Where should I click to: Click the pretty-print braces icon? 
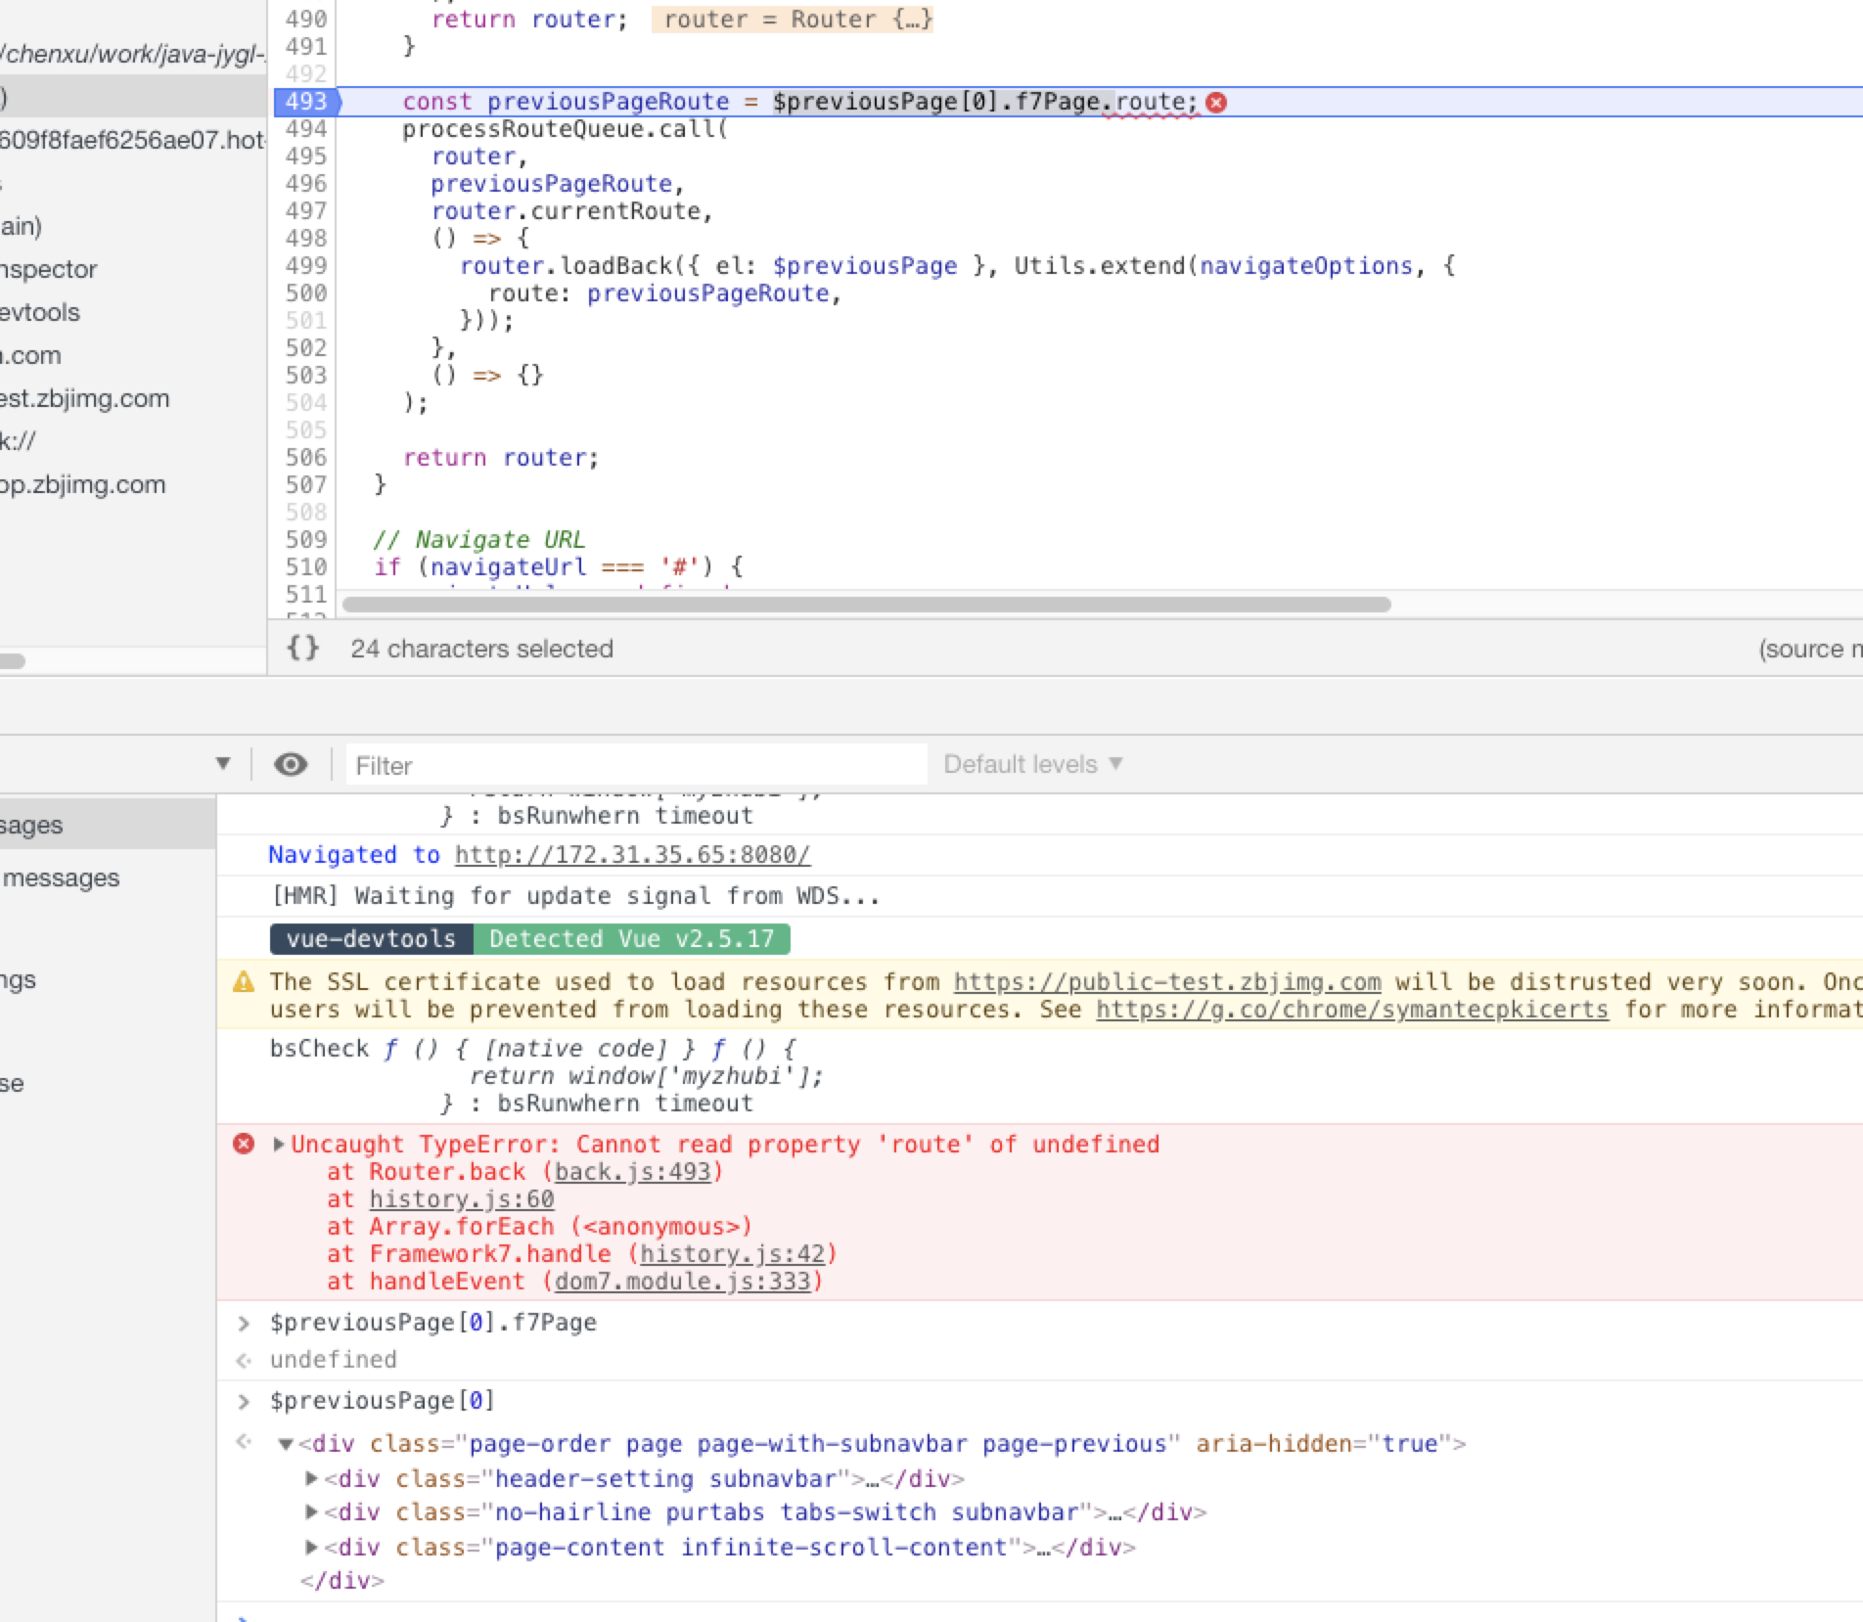pyautogui.click(x=304, y=648)
